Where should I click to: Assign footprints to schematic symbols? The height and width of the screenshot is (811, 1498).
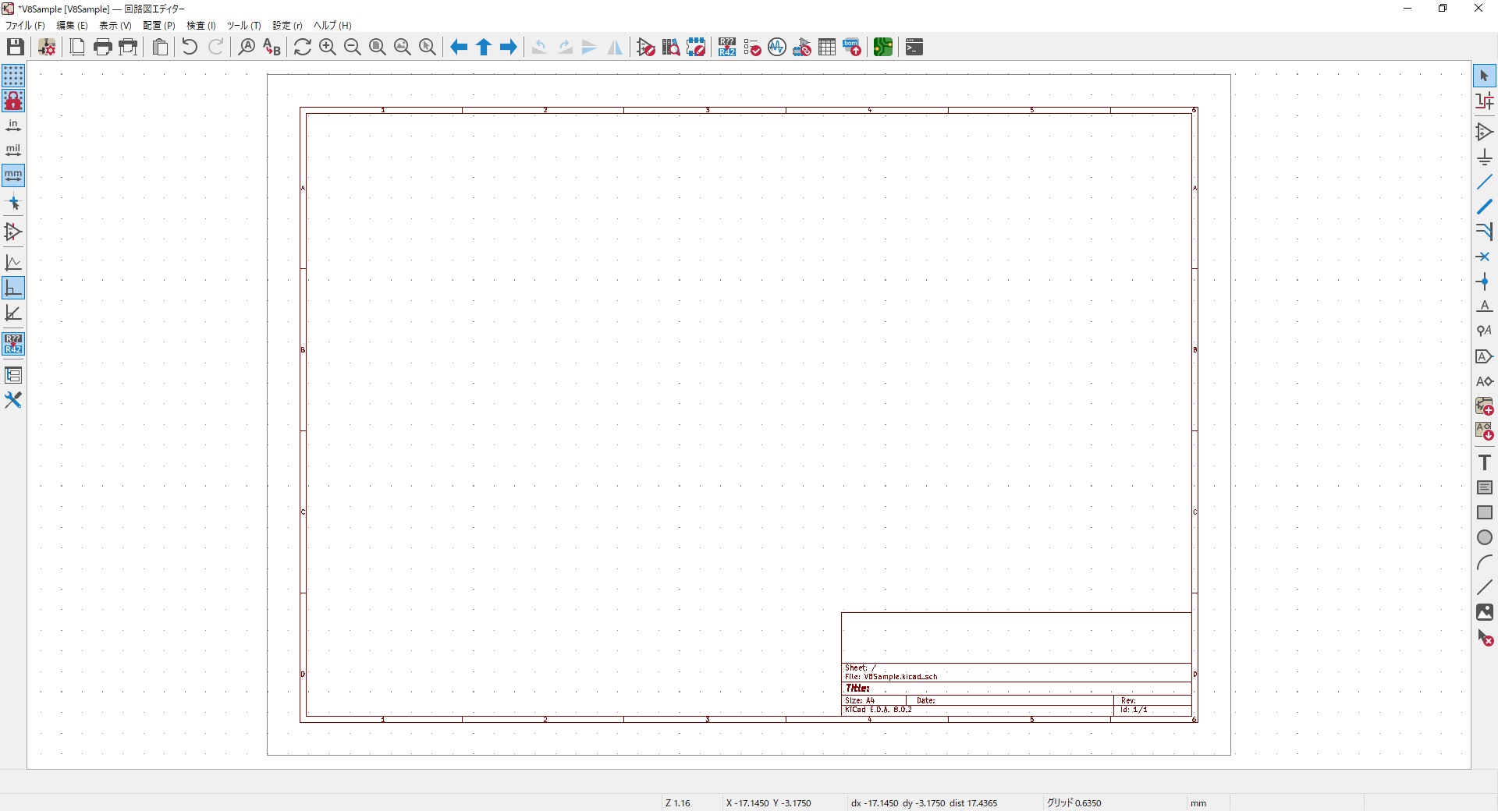[x=802, y=47]
